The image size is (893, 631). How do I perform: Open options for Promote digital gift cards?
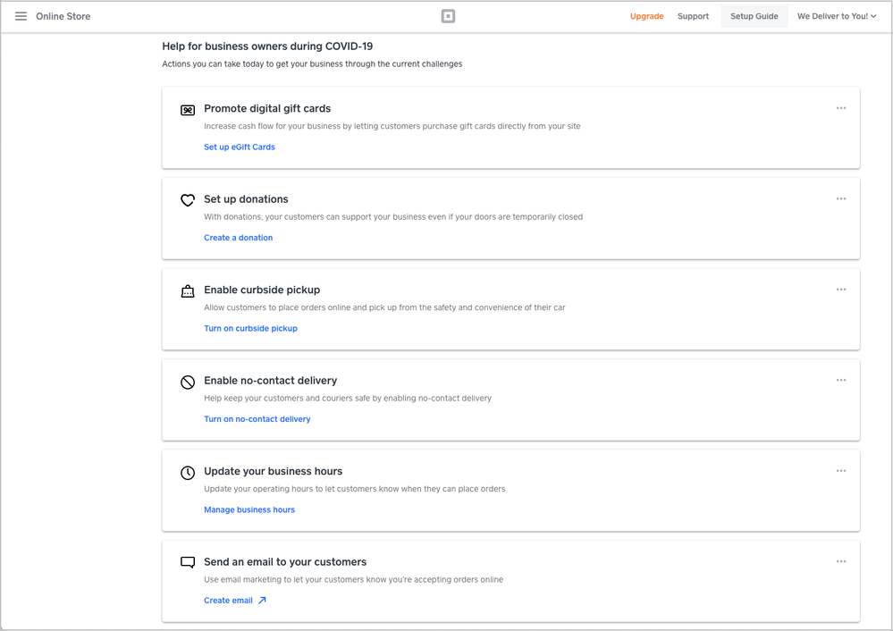[x=840, y=108]
